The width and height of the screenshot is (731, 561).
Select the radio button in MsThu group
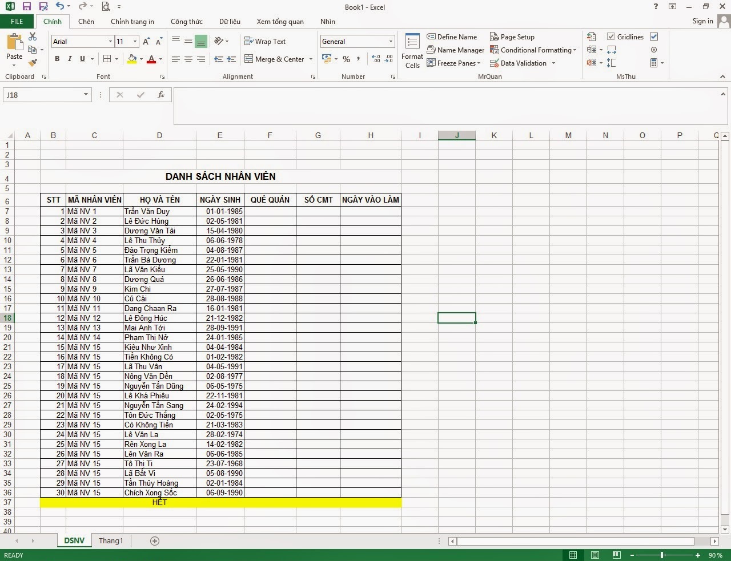(654, 50)
